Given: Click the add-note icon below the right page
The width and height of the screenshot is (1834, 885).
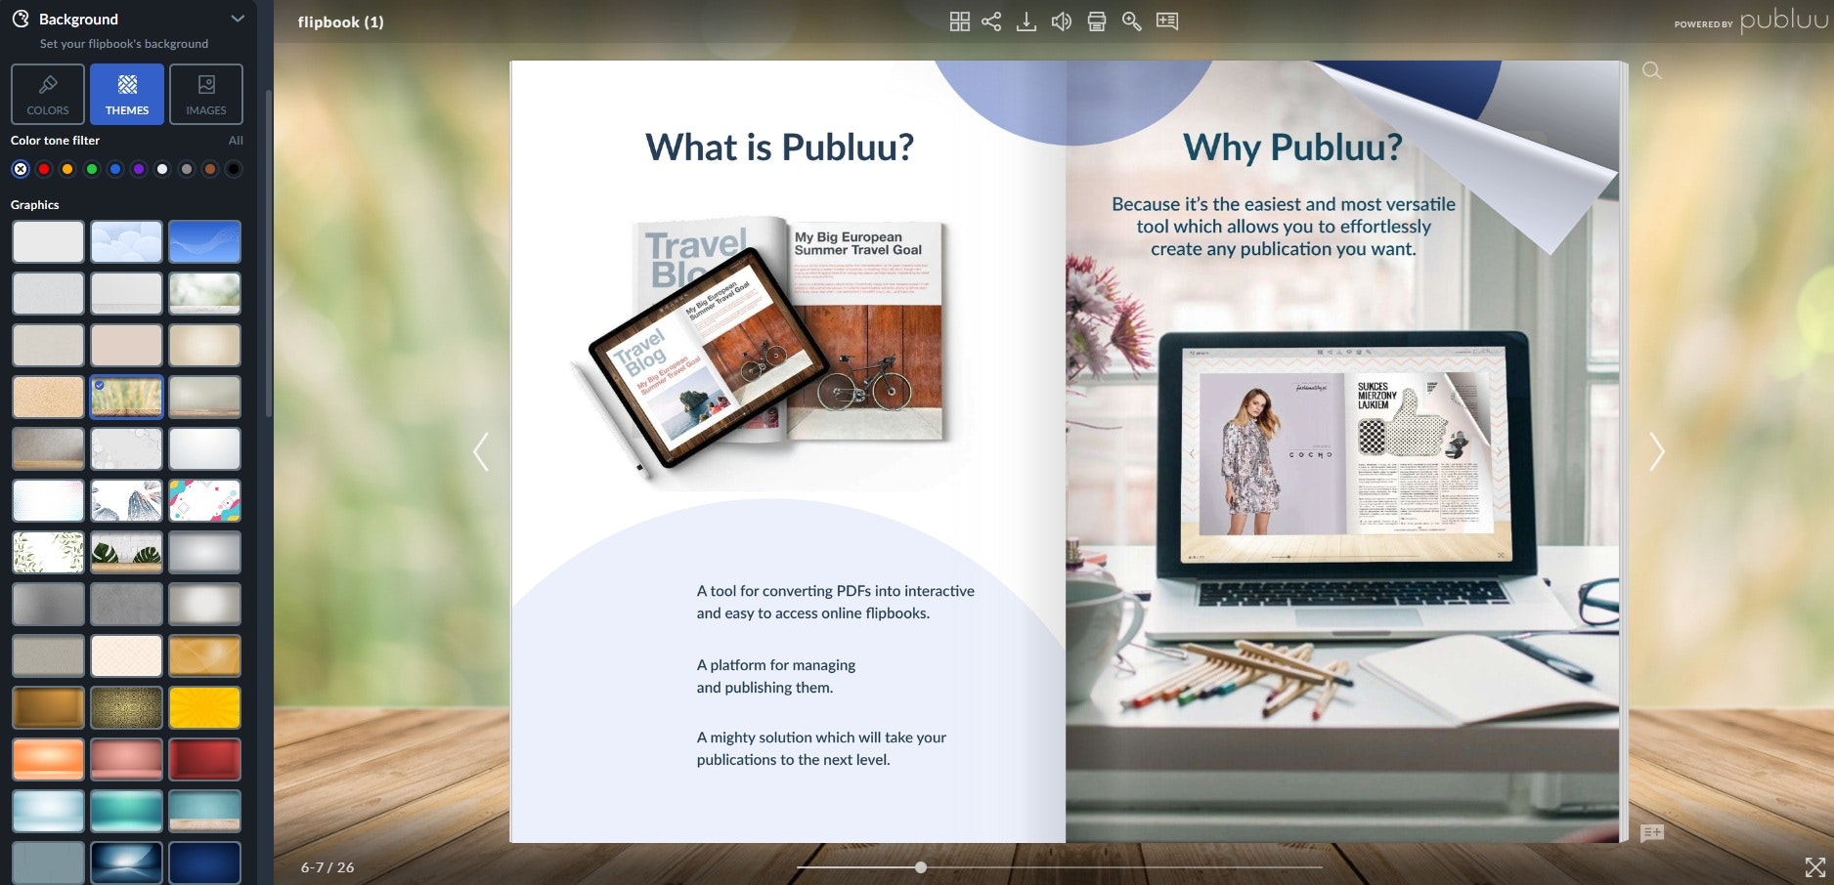Looking at the screenshot, I should (x=1652, y=833).
